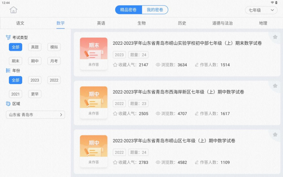Open 崂山区七年级（上）期中数学试卷 title
Viewport: 283px width, 177px height.
tap(174, 141)
